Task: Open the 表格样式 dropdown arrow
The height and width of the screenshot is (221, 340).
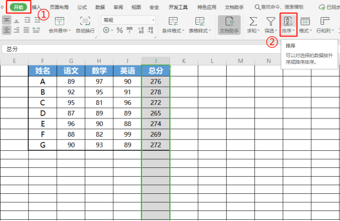Action: [210, 31]
